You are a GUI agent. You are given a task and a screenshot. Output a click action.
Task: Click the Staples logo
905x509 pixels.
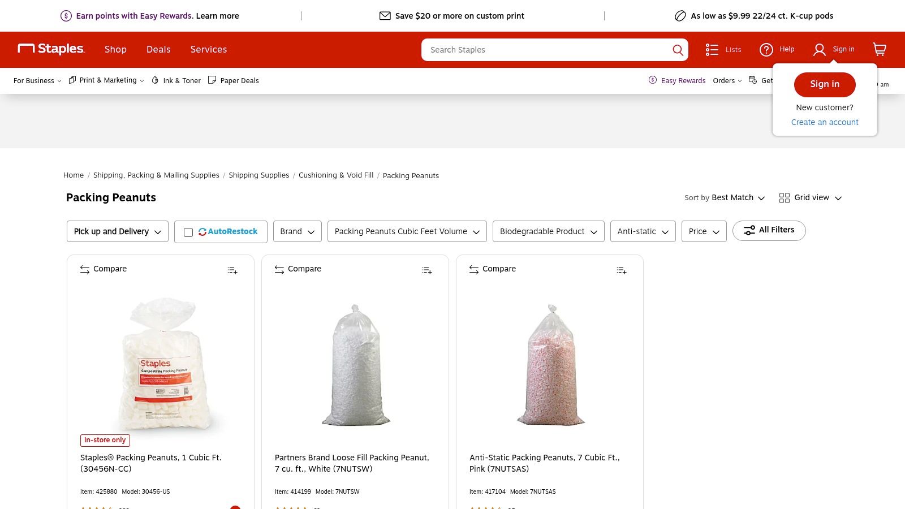(x=51, y=49)
